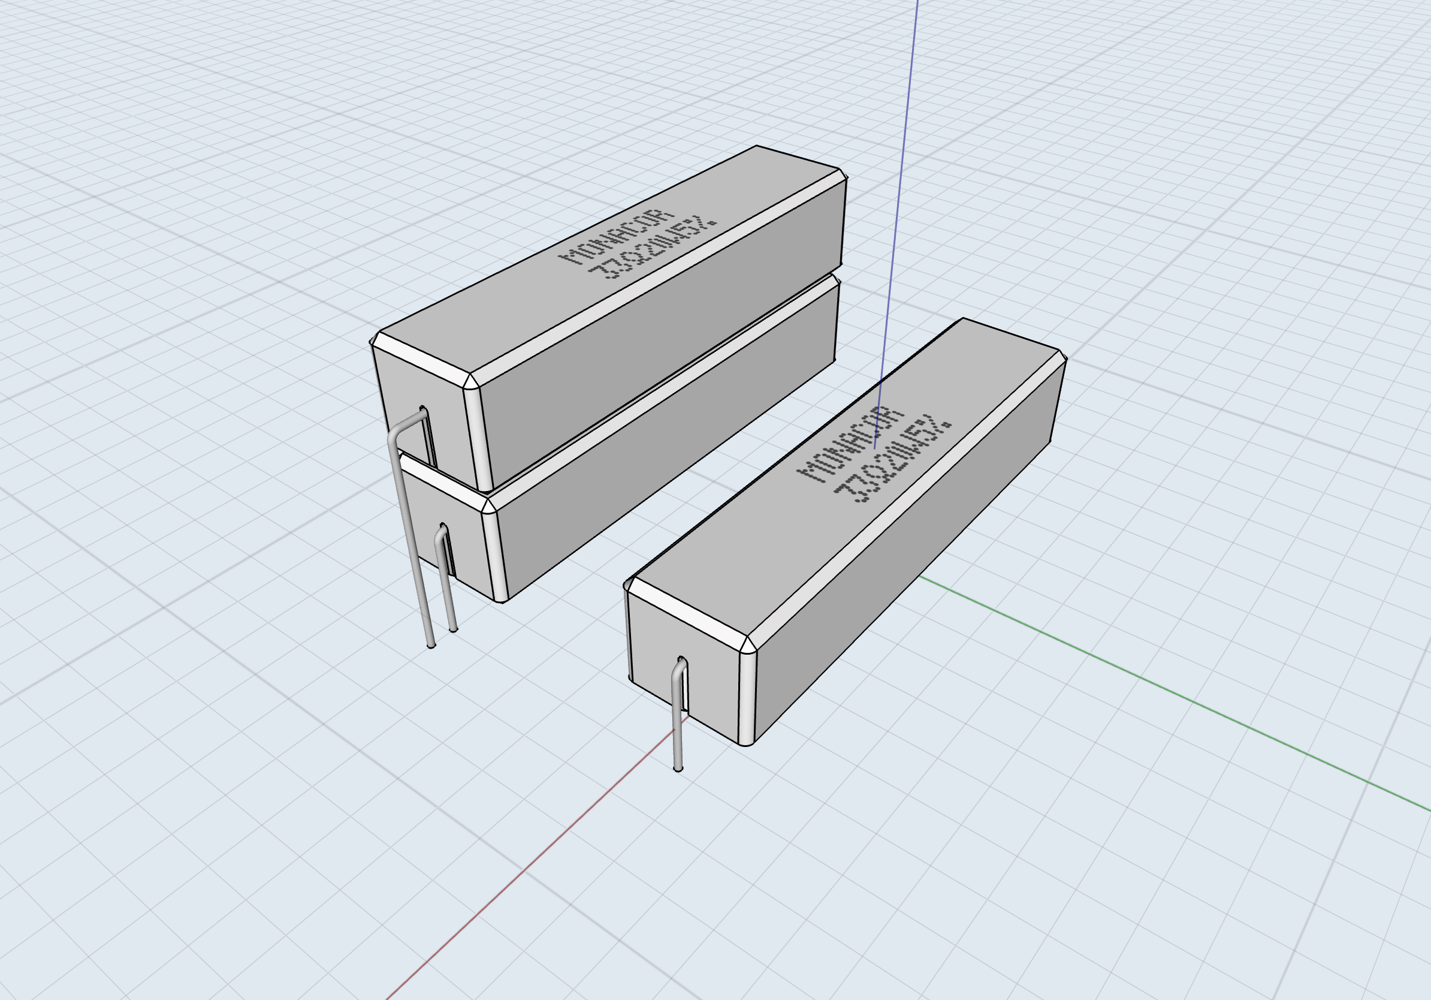Select the lead wire of the standalone resistor
This screenshot has width=1431, height=1000.
pos(679,715)
